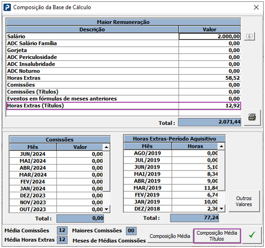Select the Horas Extras (Títulos) row
This screenshot has height=248, width=265.
[x=124, y=106]
